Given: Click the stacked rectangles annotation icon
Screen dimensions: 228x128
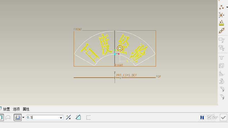Looking at the screenshot, I should (222, 48).
